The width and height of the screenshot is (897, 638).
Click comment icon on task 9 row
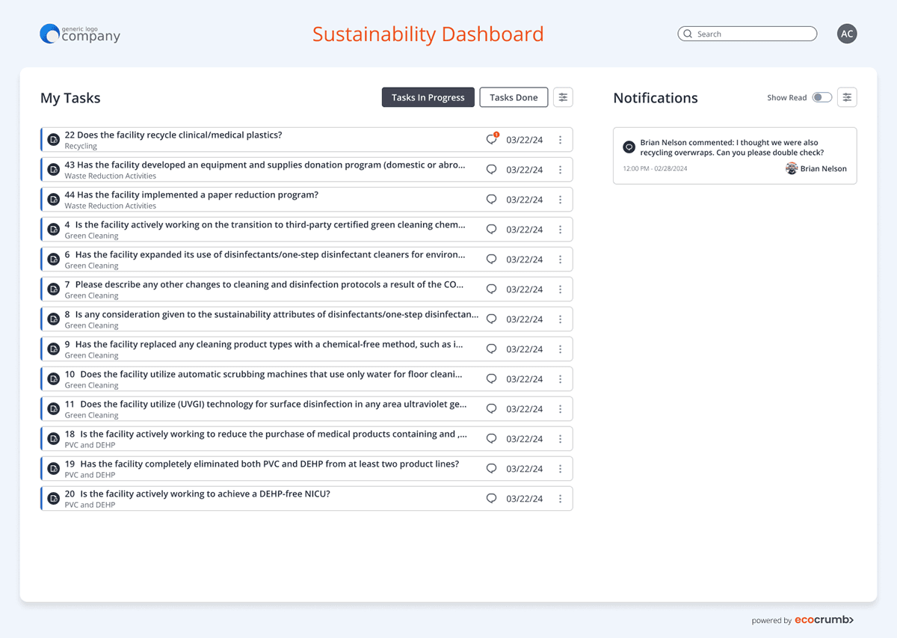point(491,349)
